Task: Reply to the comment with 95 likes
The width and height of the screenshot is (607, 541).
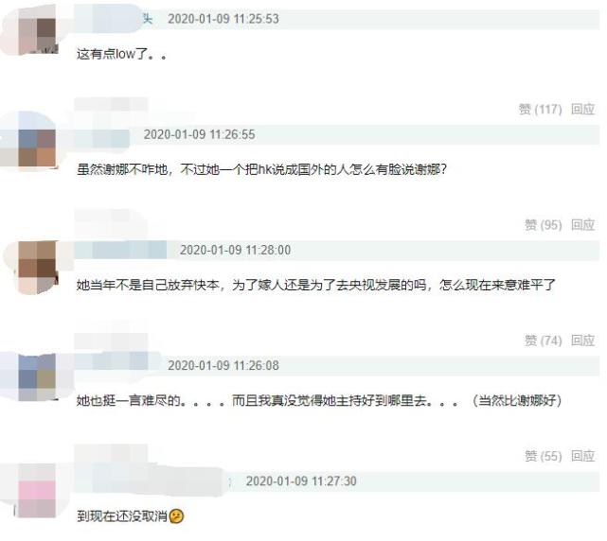Action: click(x=582, y=225)
